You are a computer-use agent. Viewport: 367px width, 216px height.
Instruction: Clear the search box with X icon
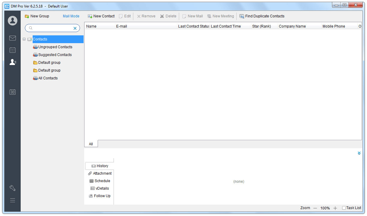75,28
